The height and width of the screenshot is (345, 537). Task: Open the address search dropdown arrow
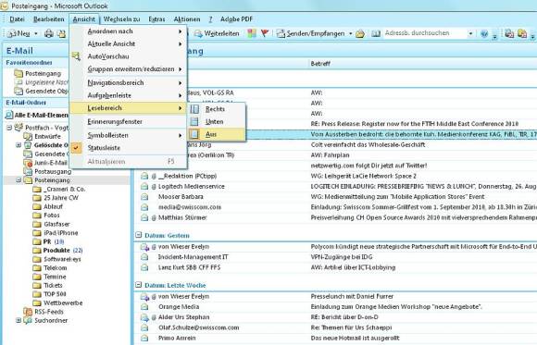click(470, 33)
